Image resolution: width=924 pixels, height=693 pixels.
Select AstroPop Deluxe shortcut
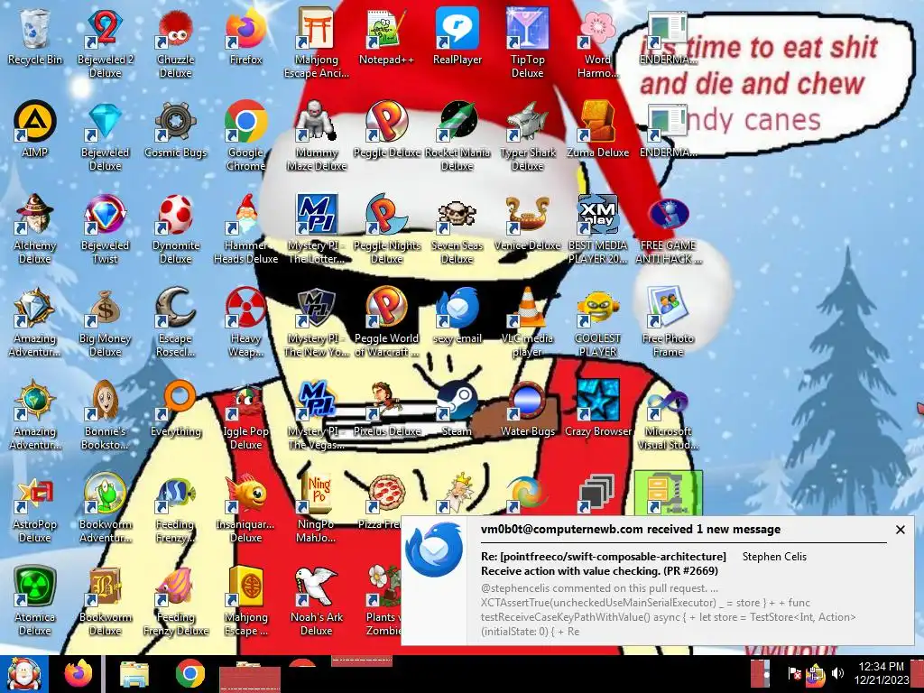click(35, 509)
